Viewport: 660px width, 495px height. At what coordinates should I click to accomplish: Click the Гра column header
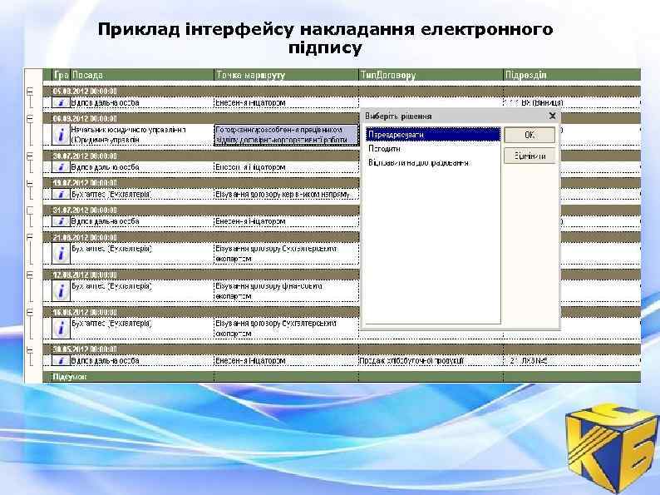[61, 75]
